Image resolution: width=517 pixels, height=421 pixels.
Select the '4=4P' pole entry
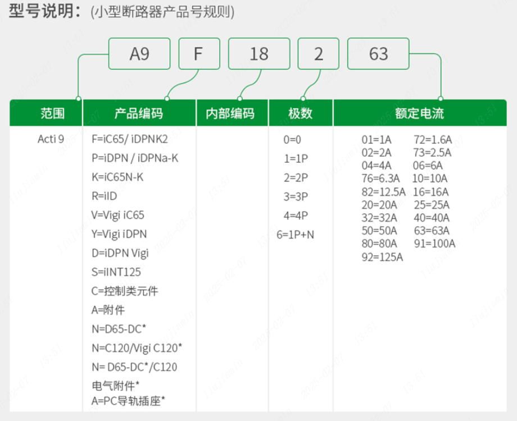click(296, 216)
